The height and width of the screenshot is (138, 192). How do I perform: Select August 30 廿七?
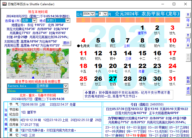pyautogui.click(x=157, y=81)
